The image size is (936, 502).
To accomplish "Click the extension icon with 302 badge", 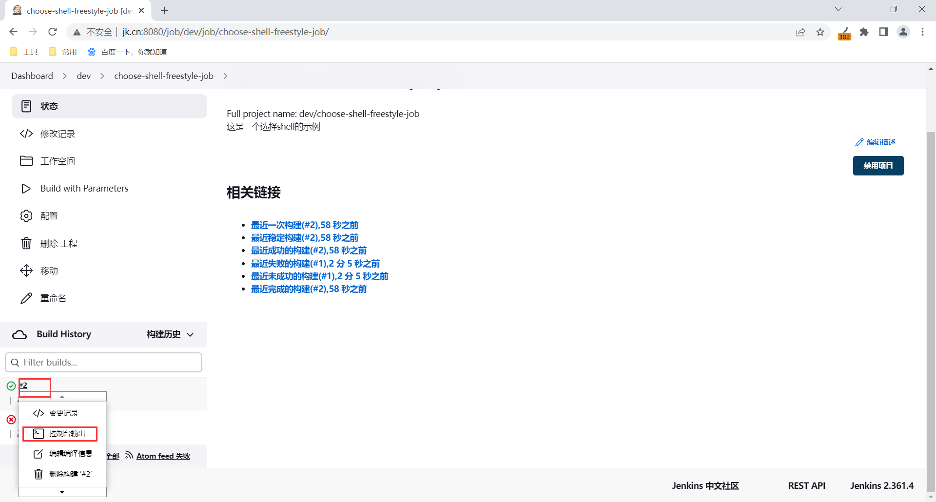I will (844, 33).
